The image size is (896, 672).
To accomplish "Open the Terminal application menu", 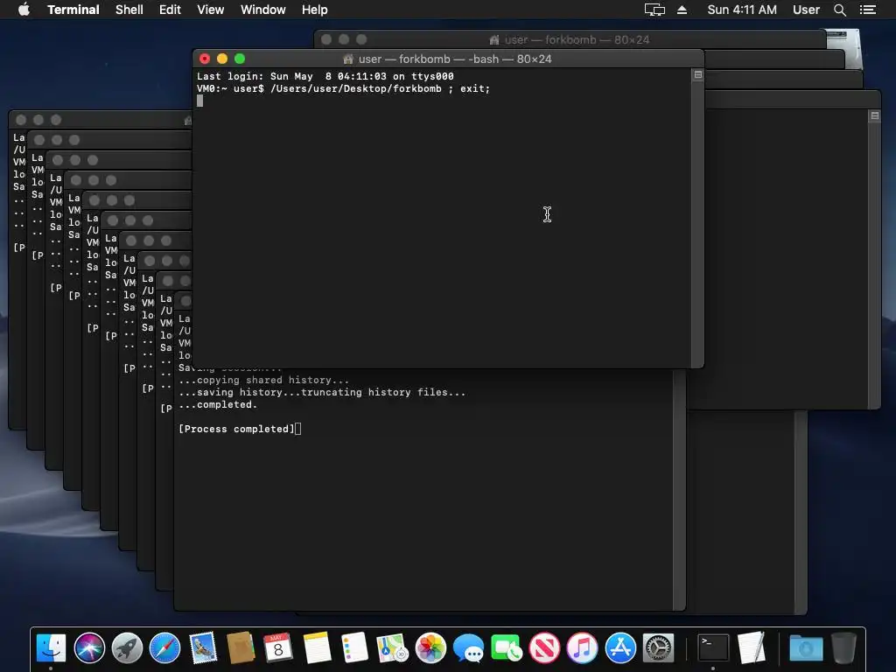I will pos(73,10).
